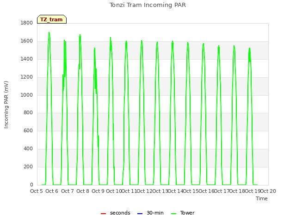Click the blue 30-min legend swatch
The height and width of the screenshot is (222, 296).
[140, 214]
